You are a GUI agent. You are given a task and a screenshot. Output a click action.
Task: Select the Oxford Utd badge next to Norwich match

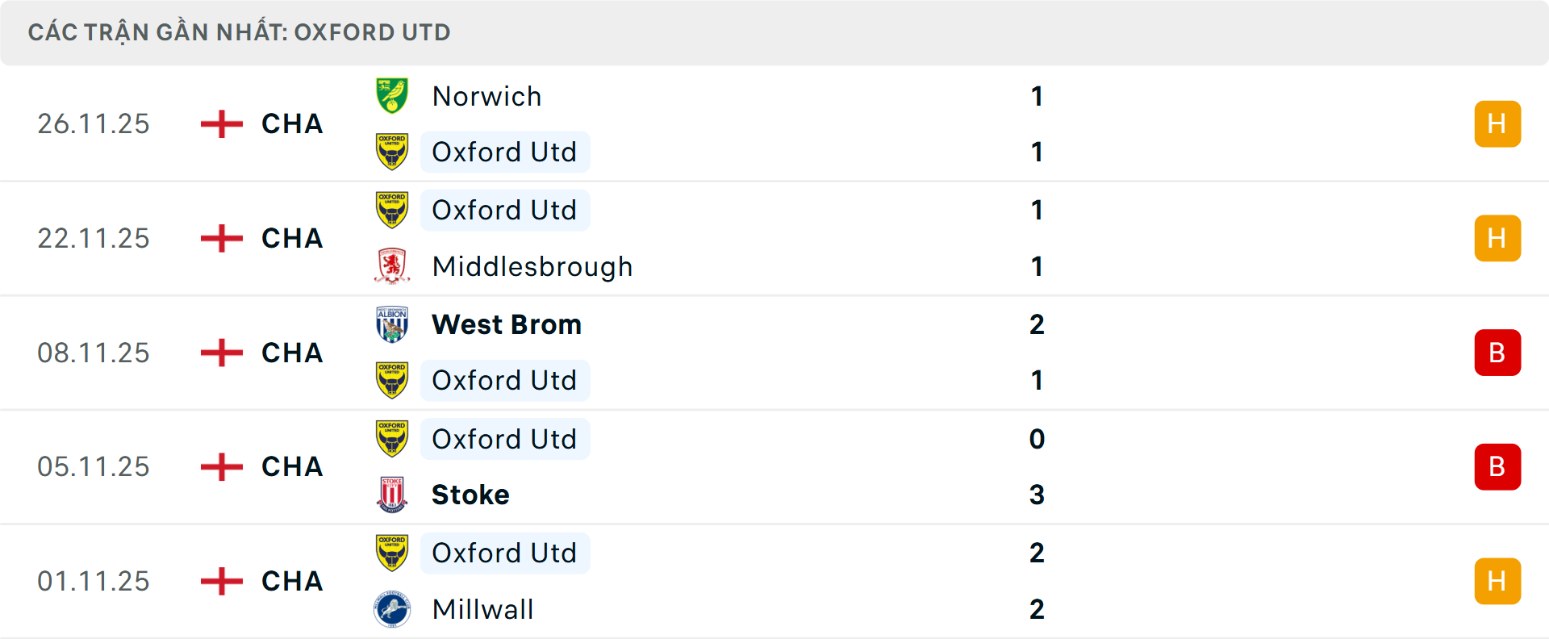(393, 152)
